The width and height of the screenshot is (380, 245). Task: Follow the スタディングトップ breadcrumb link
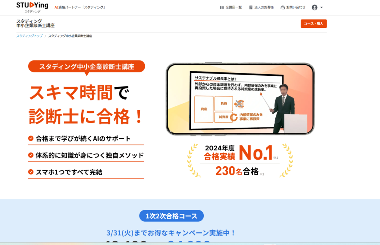pyautogui.click(x=29, y=36)
